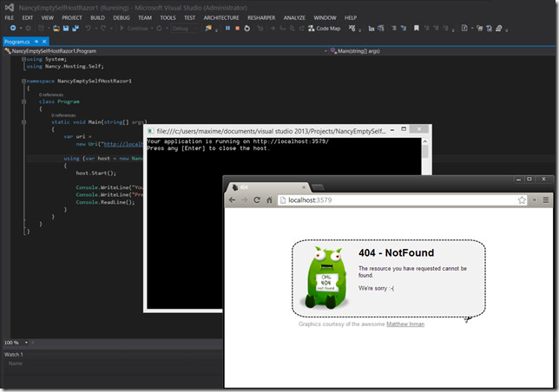
Task: Open the Code Map tool
Action: (x=324, y=28)
